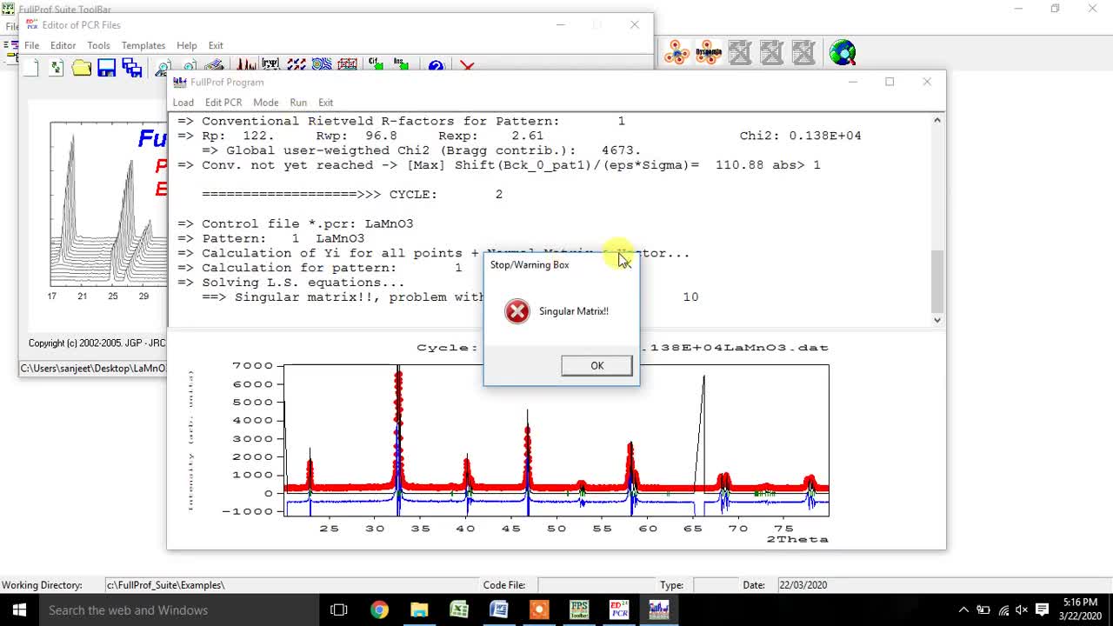This screenshot has width=1113, height=626.
Task: Click the red error icon in warning box
Action: [x=517, y=311]
